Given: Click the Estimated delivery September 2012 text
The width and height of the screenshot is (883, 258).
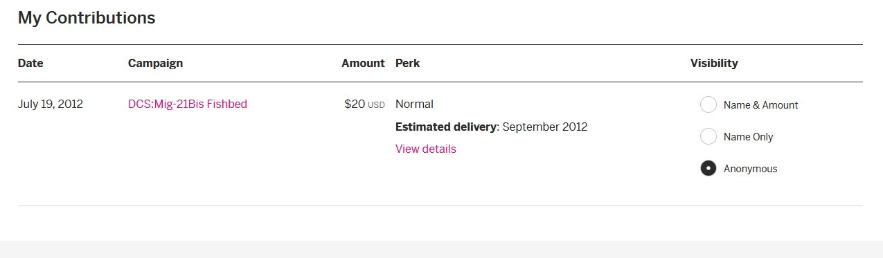Looking at the screenshot, I should coord(491,127).
